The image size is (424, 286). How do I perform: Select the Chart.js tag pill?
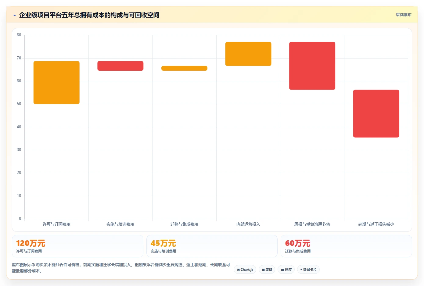pyautogui.click(x=245, y=270)
